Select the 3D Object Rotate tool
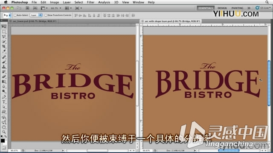The image size is (273, 153). coord(4,117)
